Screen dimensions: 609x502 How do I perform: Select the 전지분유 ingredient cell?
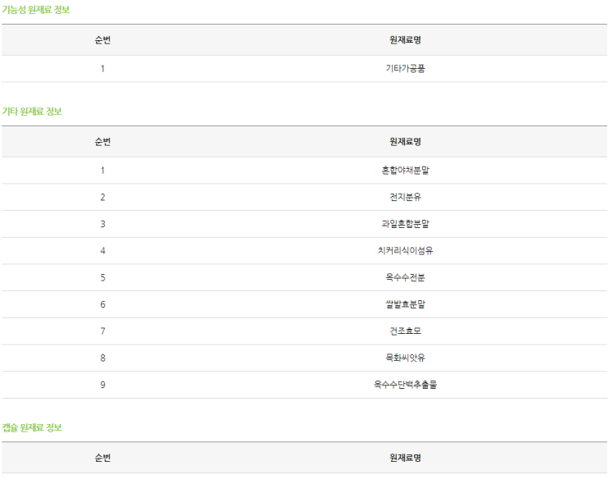(405, 198)
